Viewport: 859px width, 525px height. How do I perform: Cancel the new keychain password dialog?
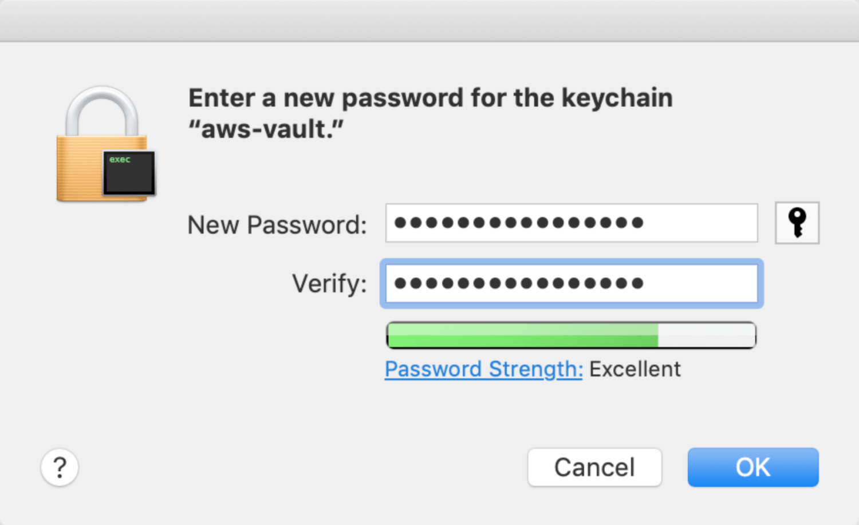[594, 467]
